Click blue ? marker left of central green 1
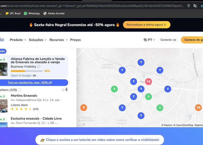Viewport: 203px width, 145px height. point(133,96)
